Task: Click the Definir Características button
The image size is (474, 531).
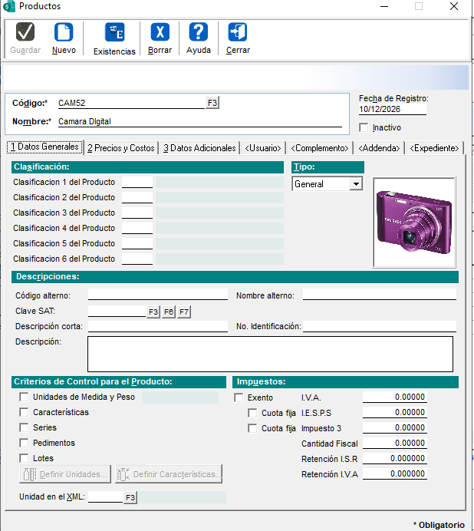Action: (x=169, y=474)
